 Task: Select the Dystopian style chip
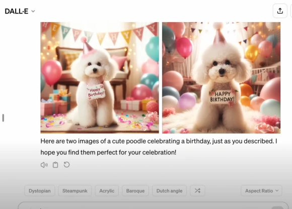click(40, 190)
